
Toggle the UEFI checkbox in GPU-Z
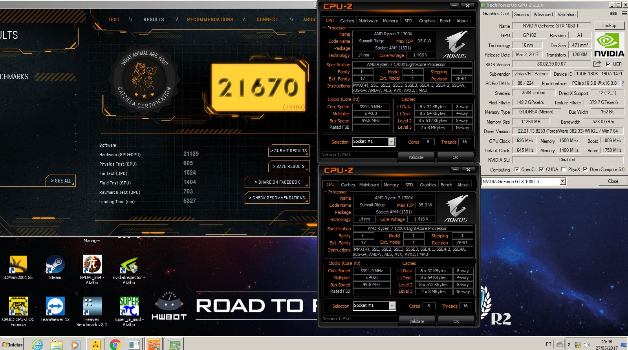[x=608, y=64]
